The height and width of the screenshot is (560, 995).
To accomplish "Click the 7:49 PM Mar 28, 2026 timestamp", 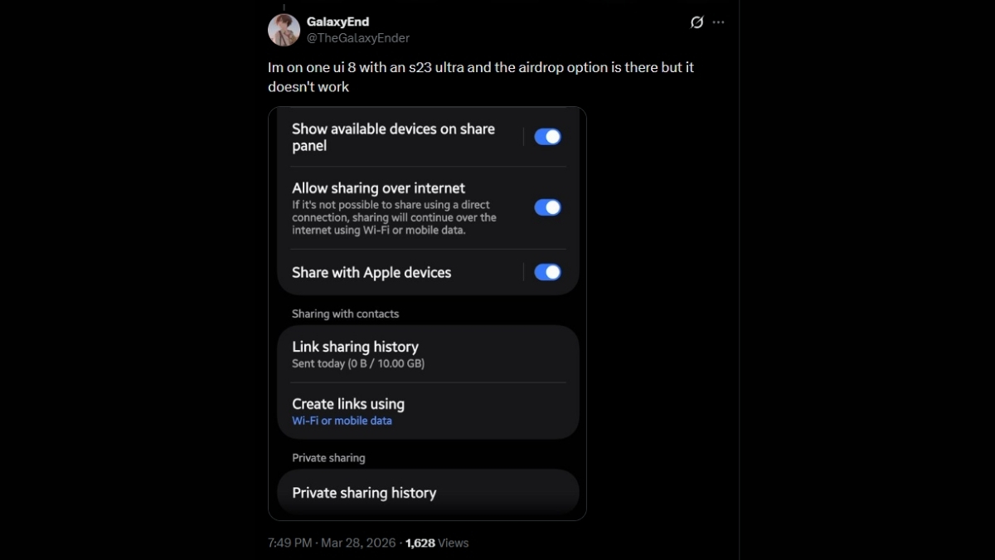I will 332,543.
